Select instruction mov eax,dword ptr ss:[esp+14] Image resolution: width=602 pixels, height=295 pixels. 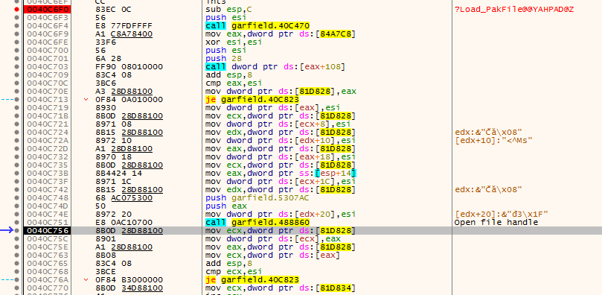(x=281, y=174)
